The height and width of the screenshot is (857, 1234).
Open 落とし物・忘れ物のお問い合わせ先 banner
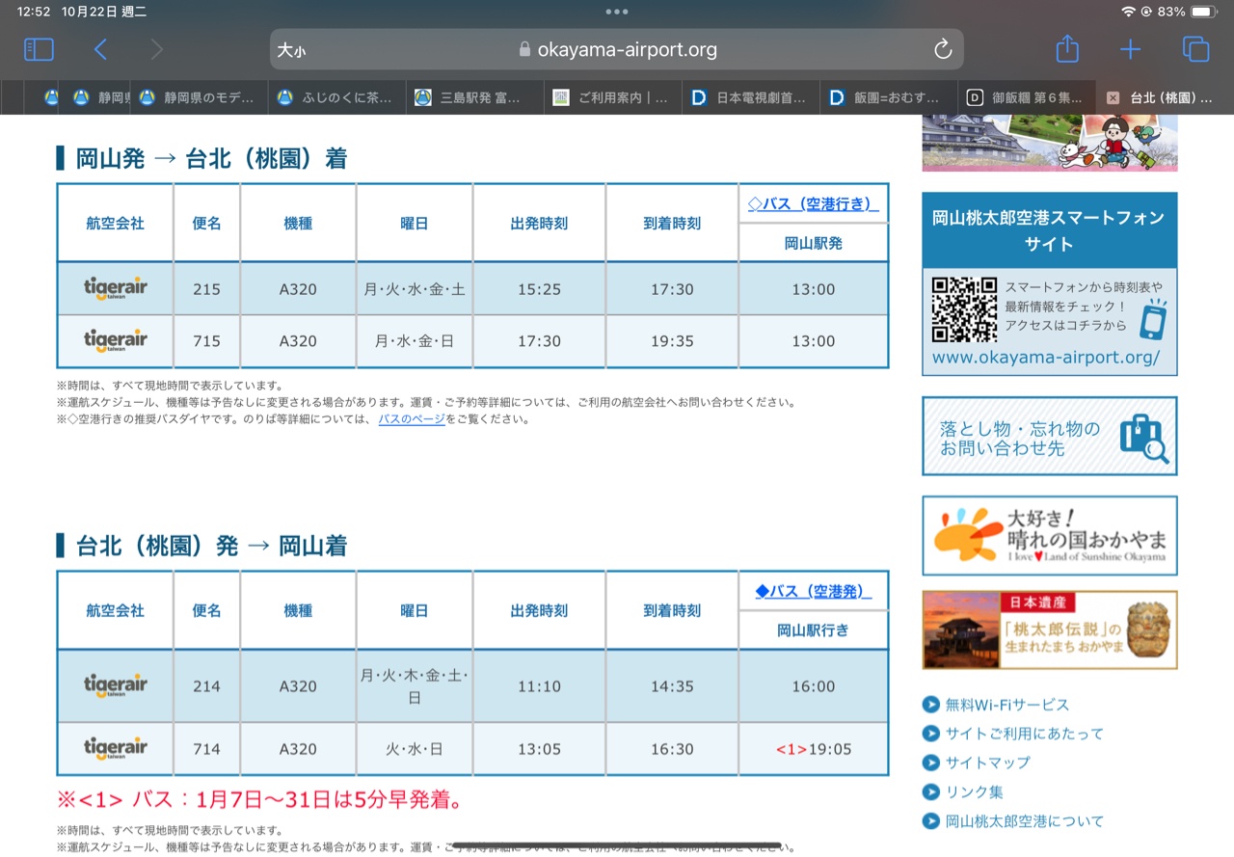tap(1049, 437)
